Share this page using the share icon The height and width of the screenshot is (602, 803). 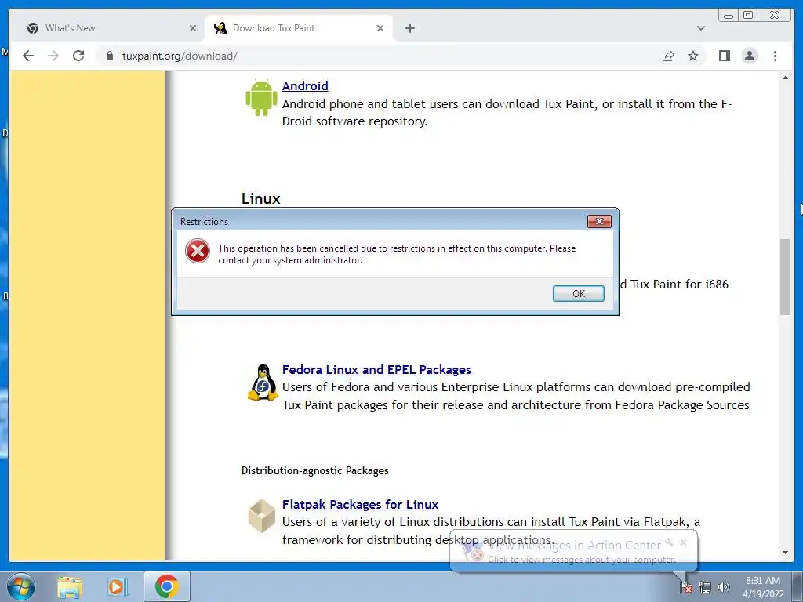668,56
